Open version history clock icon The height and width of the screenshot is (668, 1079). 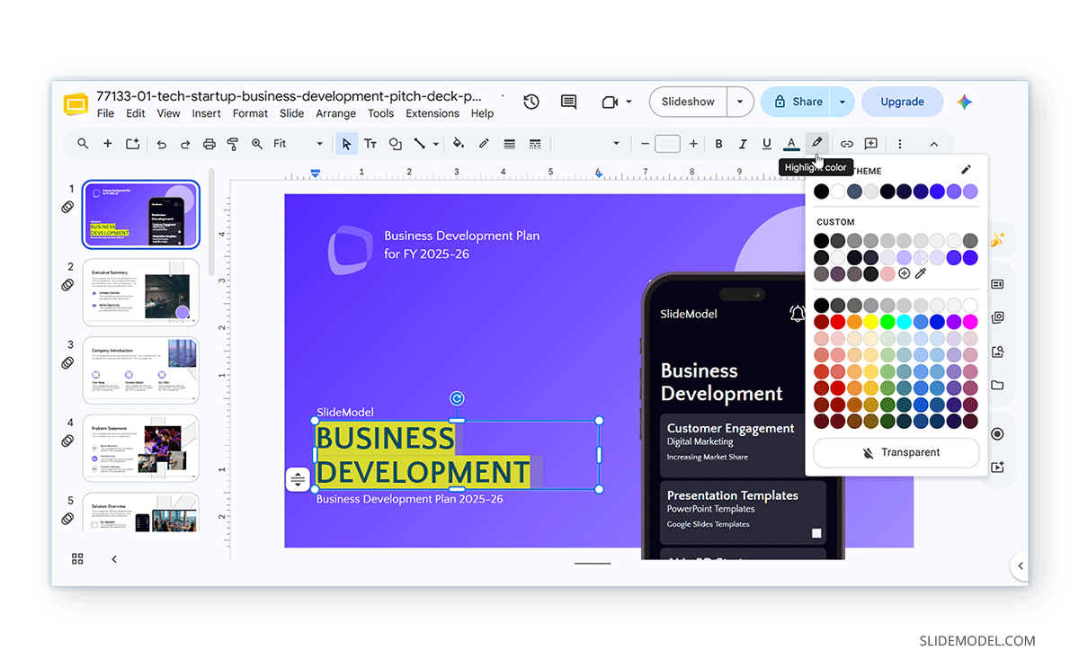[x=531, y=102]
